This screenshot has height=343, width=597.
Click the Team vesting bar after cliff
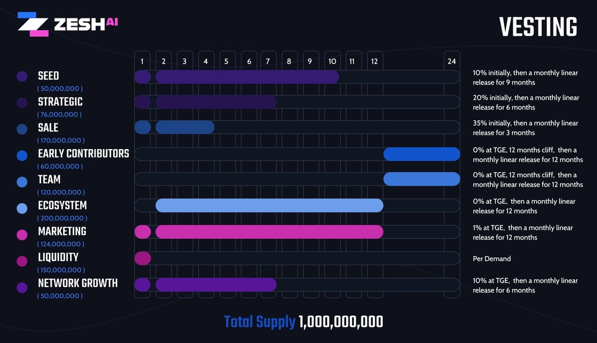(x=421, y=179)
